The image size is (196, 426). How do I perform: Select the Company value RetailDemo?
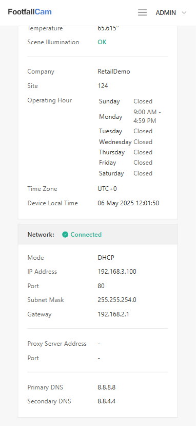click(x=114, y=72)
